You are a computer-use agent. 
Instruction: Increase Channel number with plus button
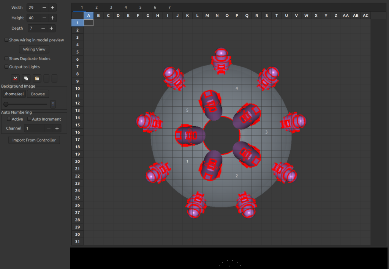click(x=57, y=128)
